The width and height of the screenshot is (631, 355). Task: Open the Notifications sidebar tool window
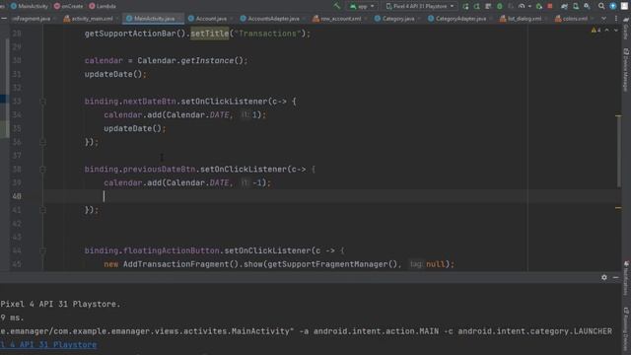pyautogui.click(x=626, y=278)
